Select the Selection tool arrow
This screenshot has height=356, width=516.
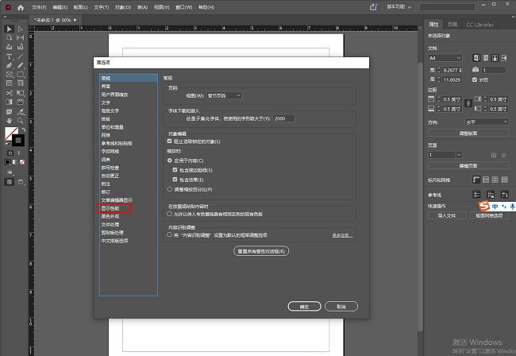coord(10,29)
